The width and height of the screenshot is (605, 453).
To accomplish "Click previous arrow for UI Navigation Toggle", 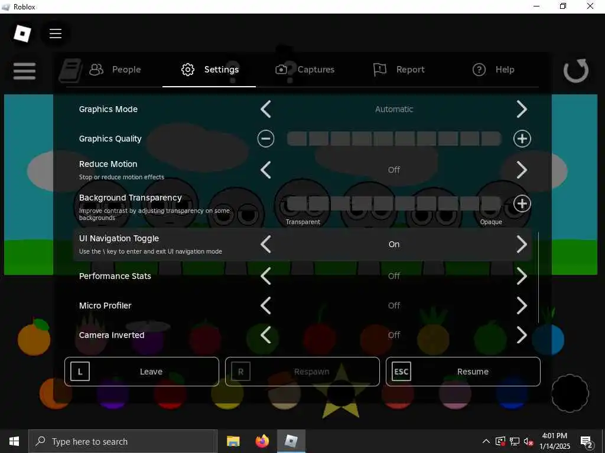I will (266, 244).
